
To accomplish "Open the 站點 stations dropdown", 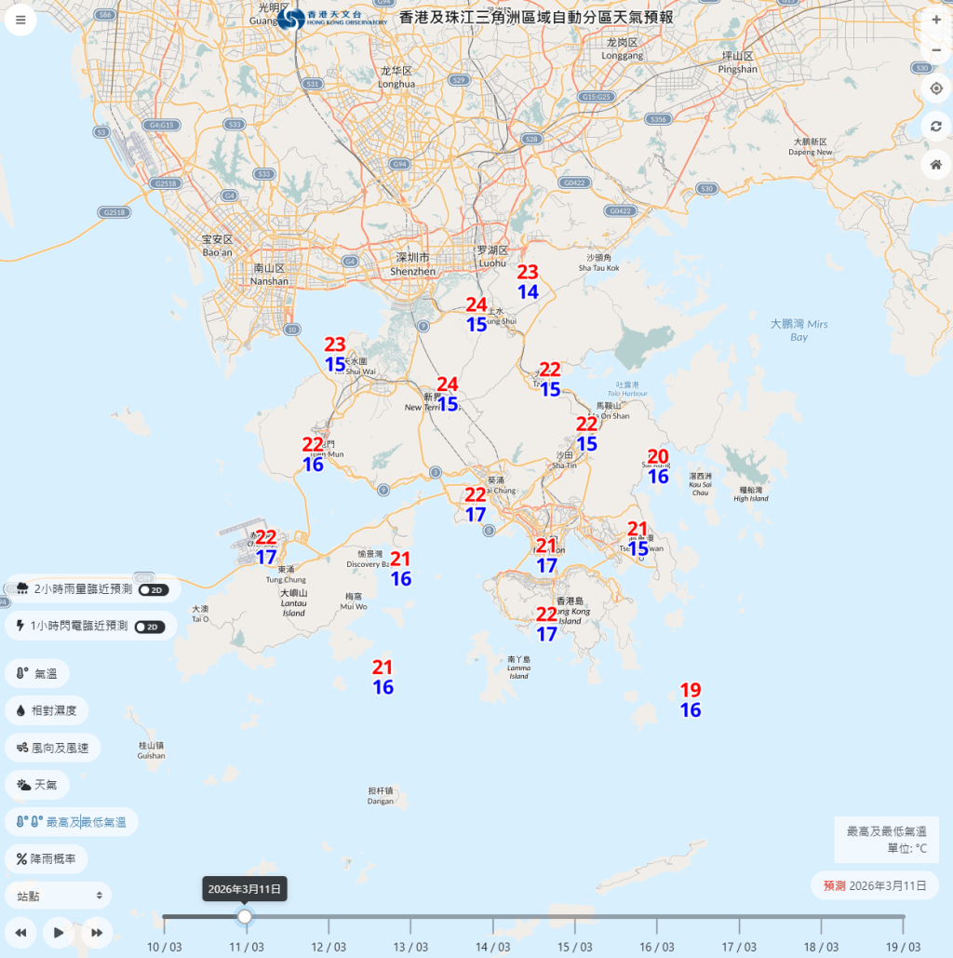I will pyautogui.click(x=56, y=895).
